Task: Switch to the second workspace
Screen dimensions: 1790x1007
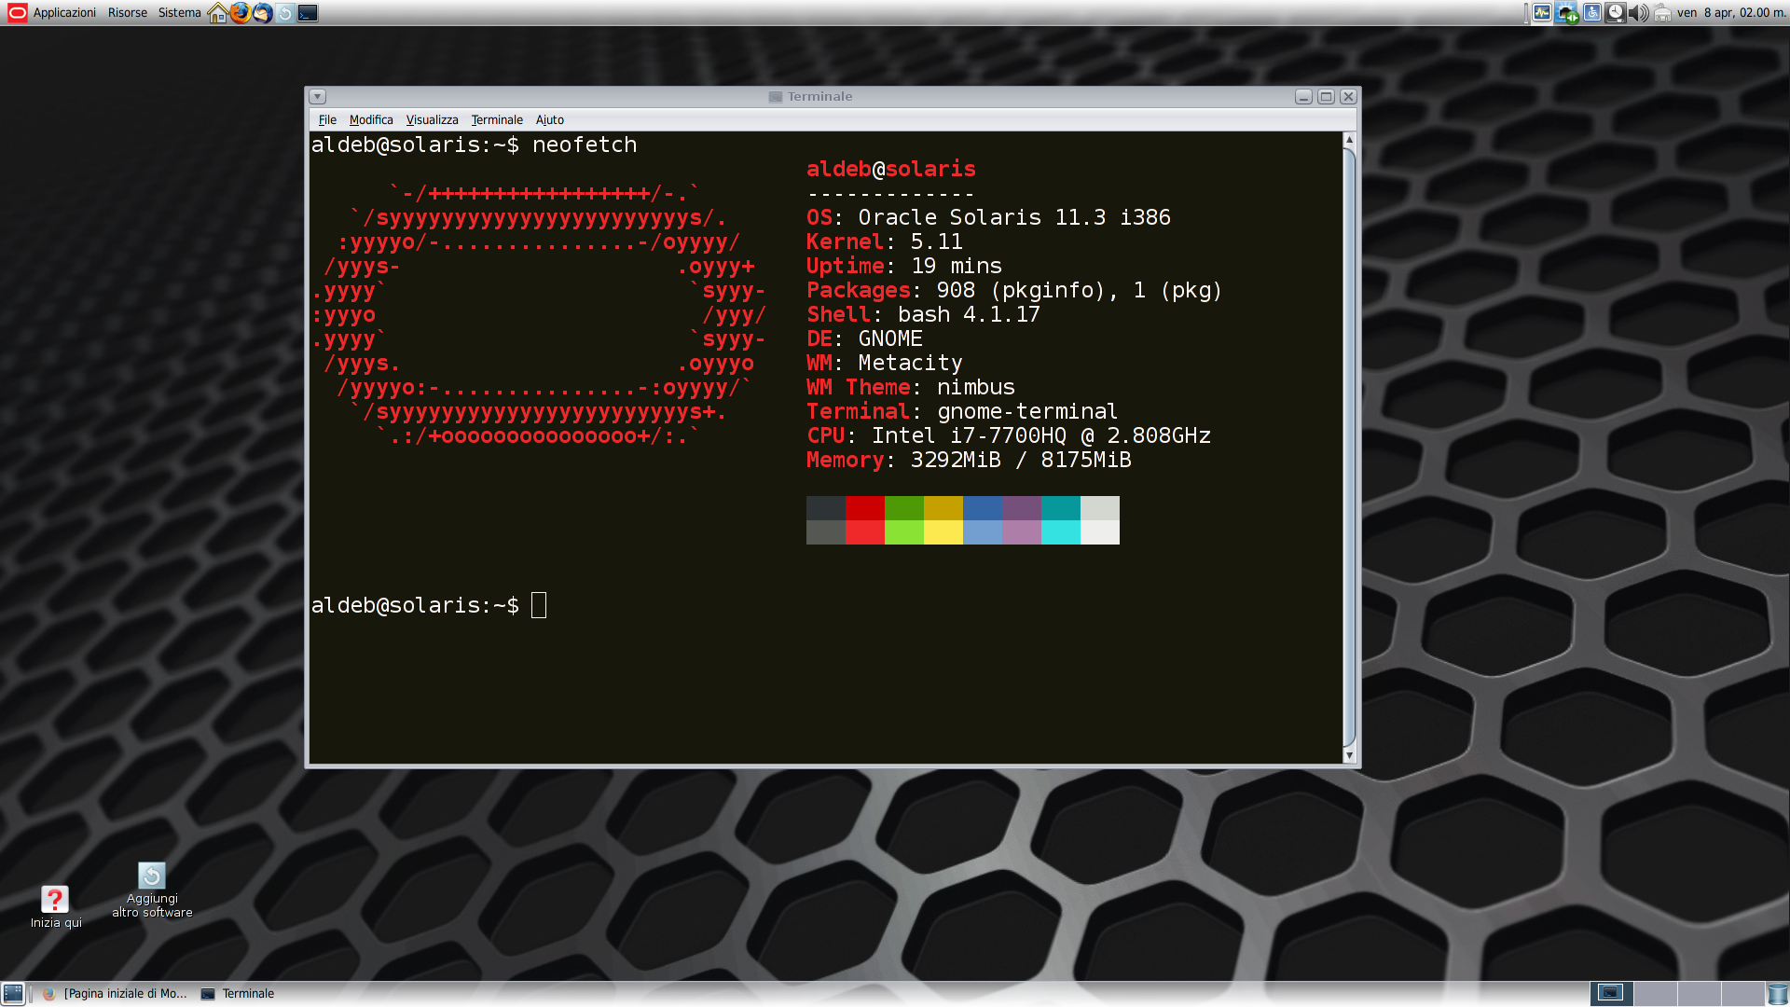Action: tap(1655, 993)
